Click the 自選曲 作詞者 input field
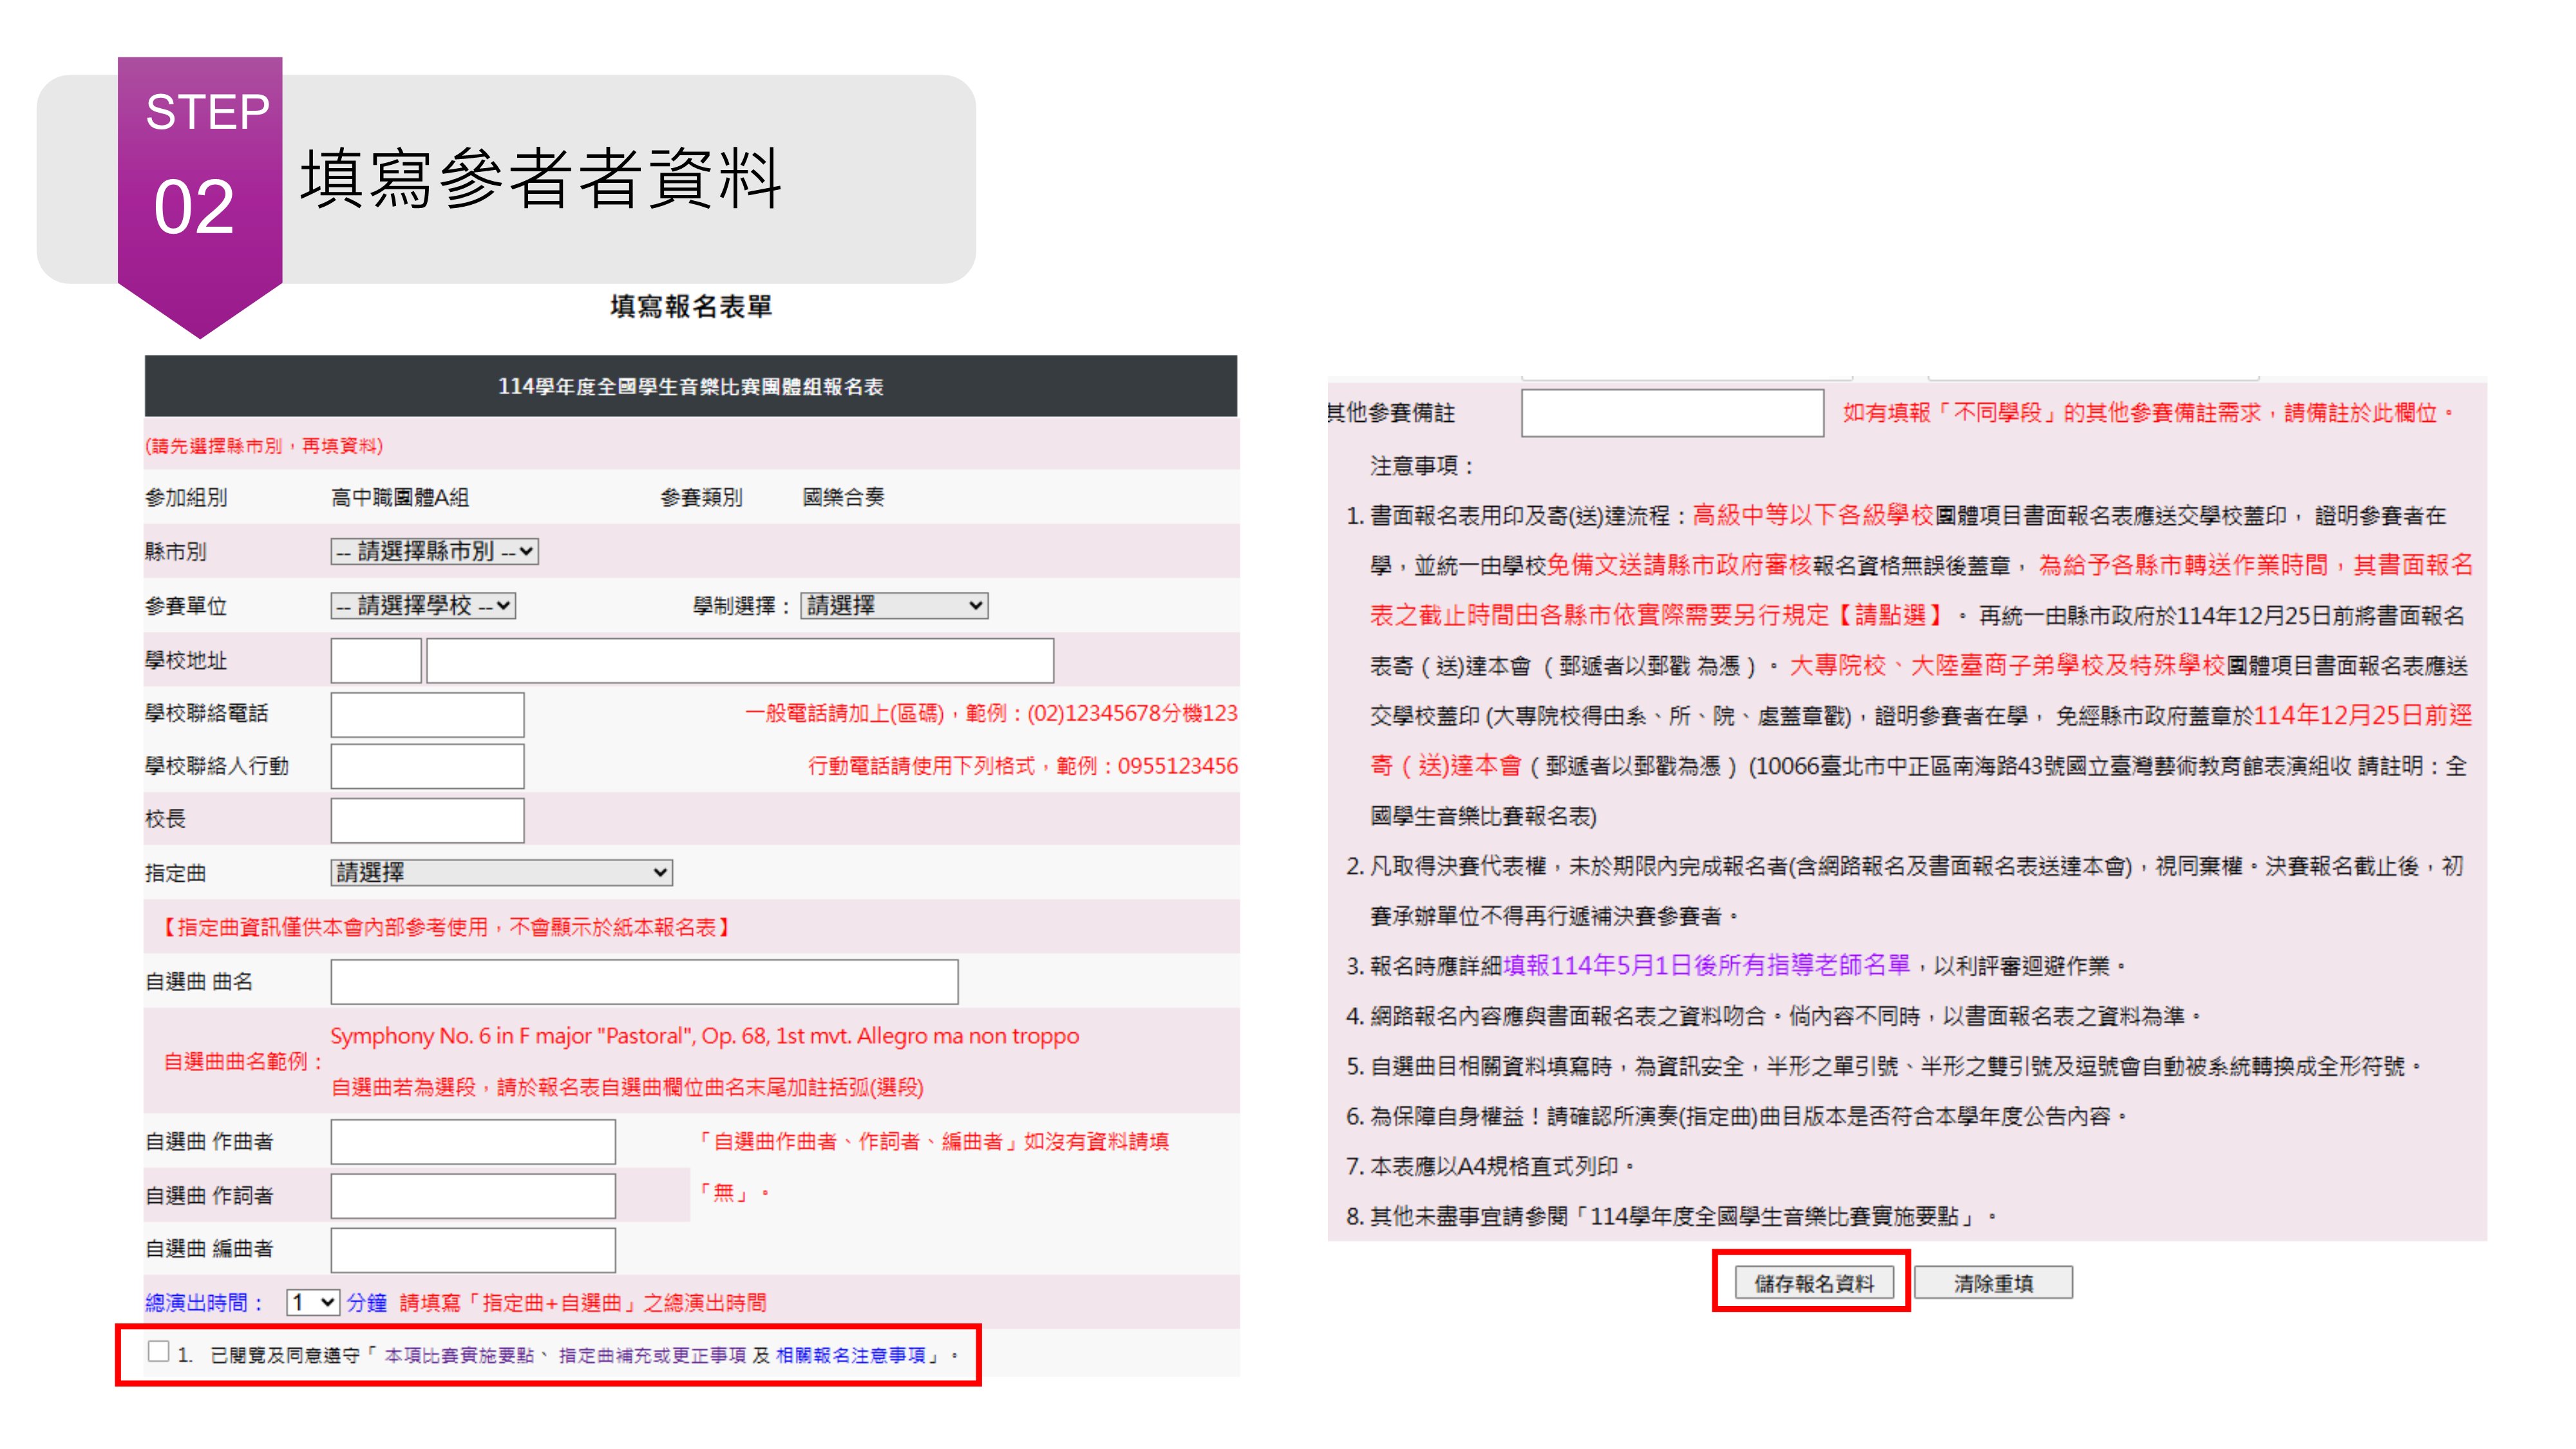 pos(472,1196)
